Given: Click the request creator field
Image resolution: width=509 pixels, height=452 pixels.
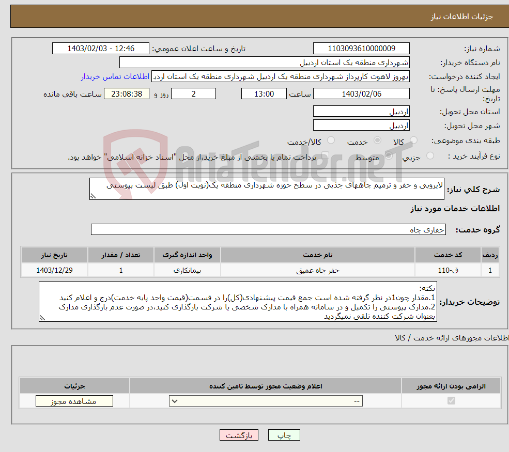Looking at the screenshot, I should point(281,76).
